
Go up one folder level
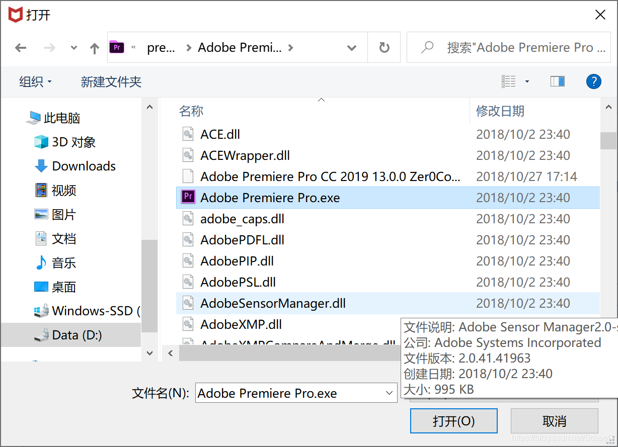(x=95, y=48)
